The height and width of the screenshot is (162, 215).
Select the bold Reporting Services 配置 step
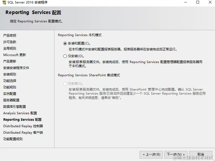pyautogui.click(x=22, y=119)
